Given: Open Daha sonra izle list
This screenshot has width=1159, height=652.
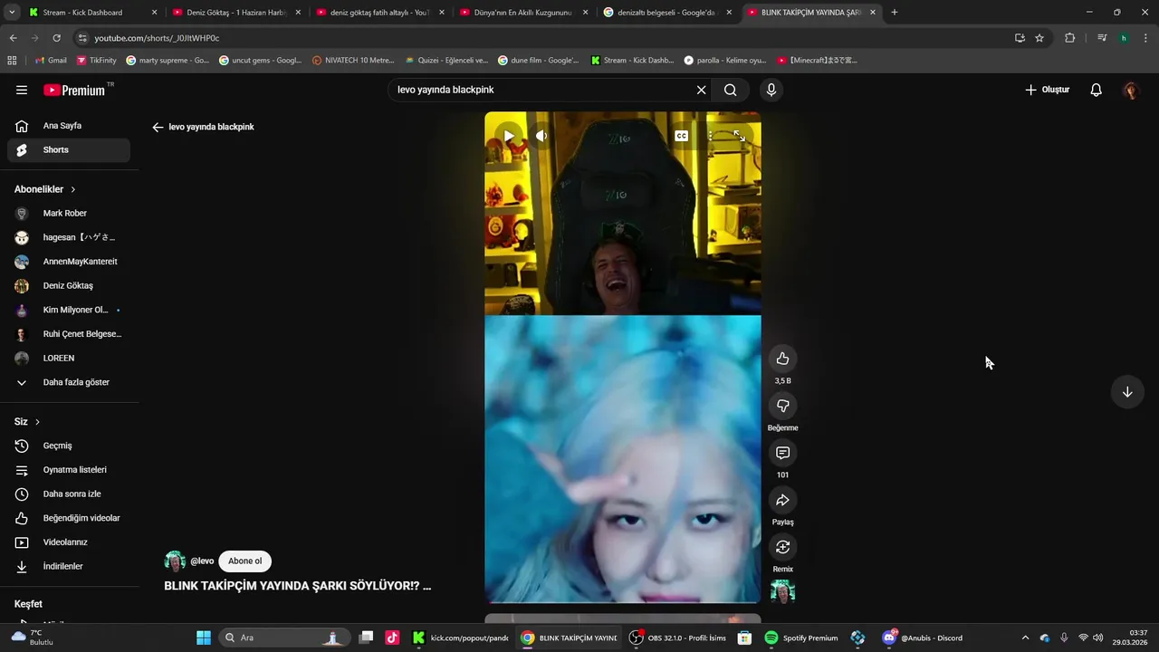Looking at the screenshot, I should [69, 494].
